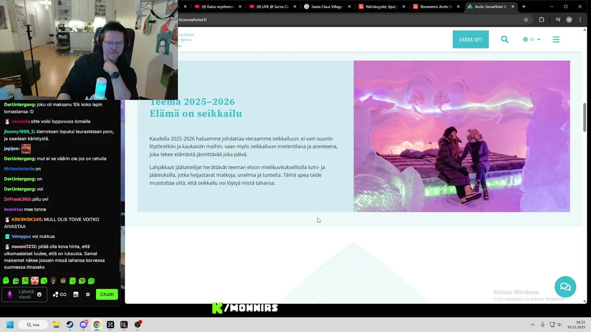
Task: Close the Santa Claus Village tab
Action: coord(349,6)
